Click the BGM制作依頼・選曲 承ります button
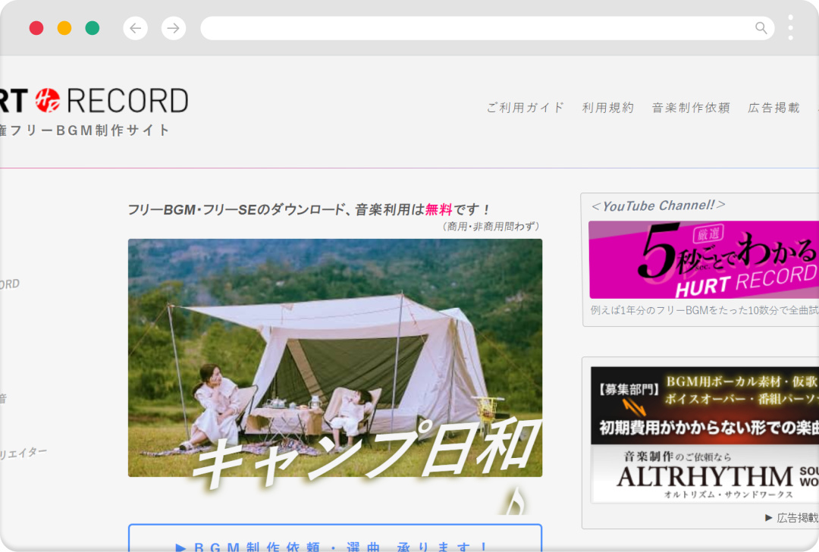 pyautogui.click(x=335, y=538)
